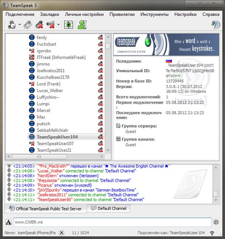225x239 pixels.
Task: Select user Lumpi in the list
Action: click(43, 104)
